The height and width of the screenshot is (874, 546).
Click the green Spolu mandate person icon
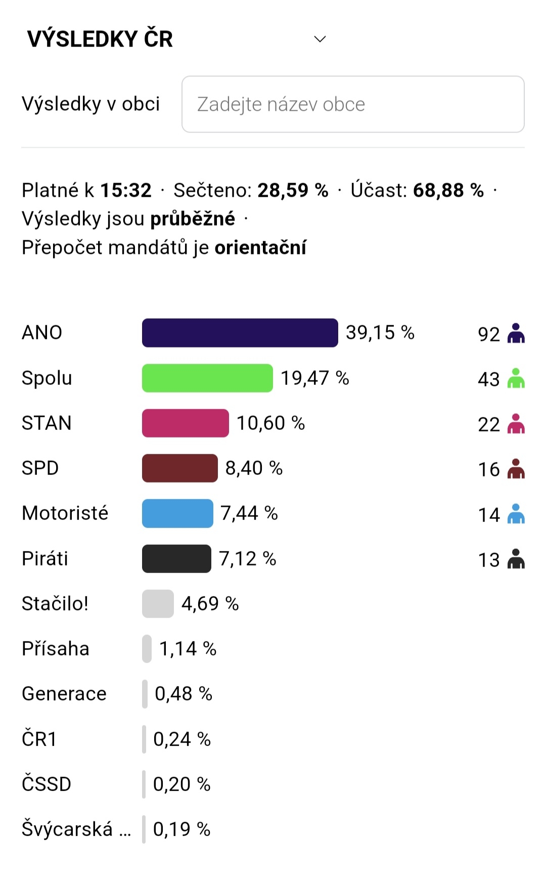[x=516, y=378]
